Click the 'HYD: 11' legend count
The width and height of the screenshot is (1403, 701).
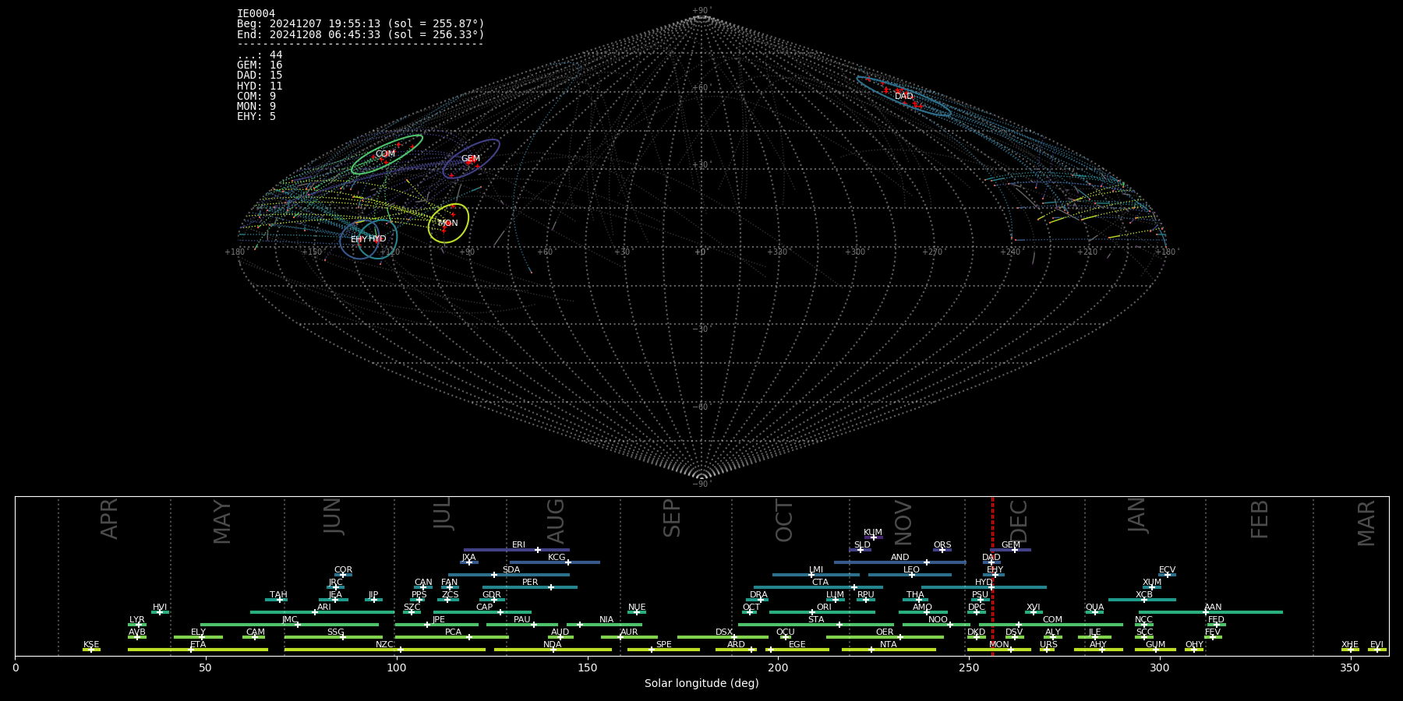point(260,86)
